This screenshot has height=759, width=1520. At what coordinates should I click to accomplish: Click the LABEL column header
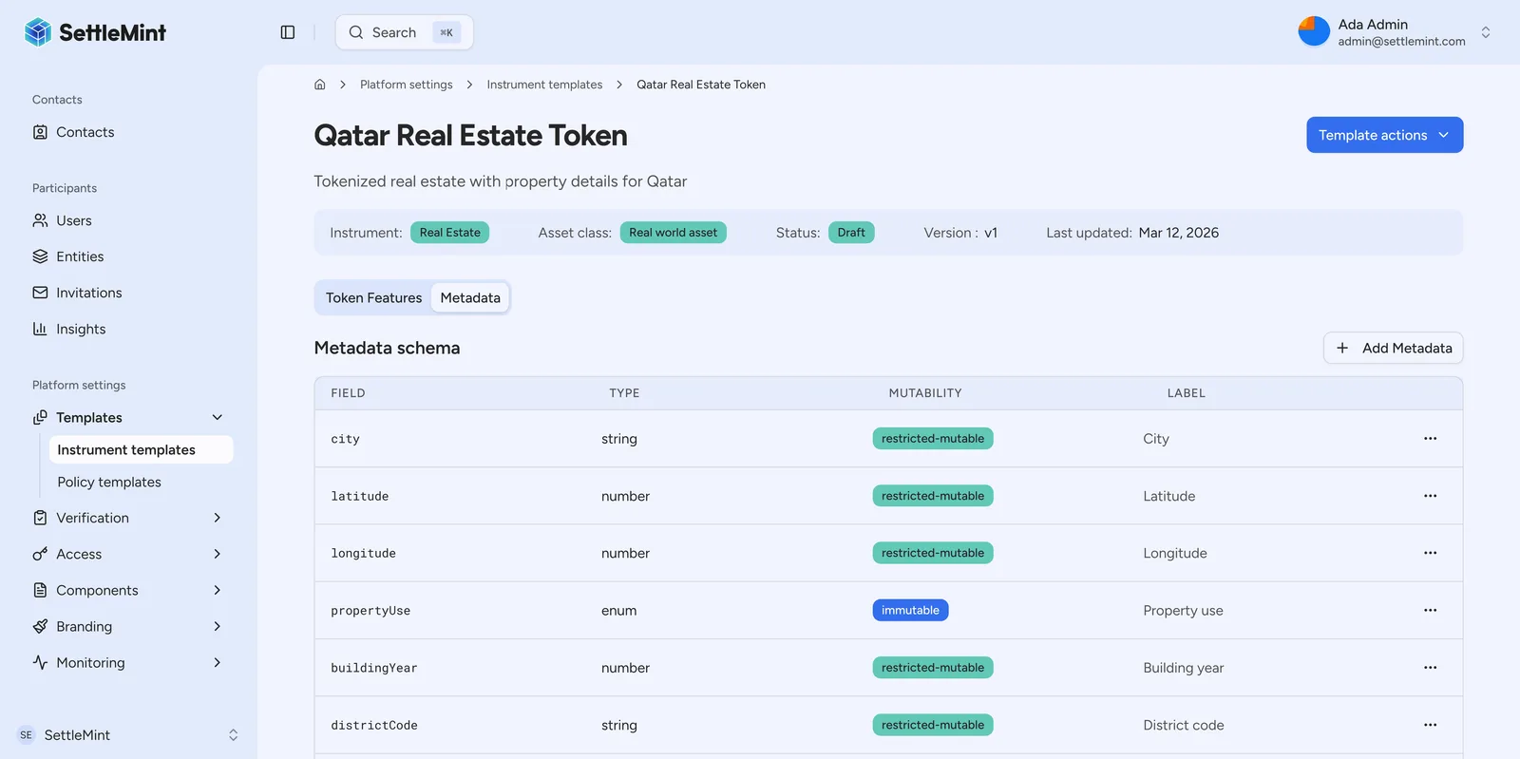[x=1186, y=393]
